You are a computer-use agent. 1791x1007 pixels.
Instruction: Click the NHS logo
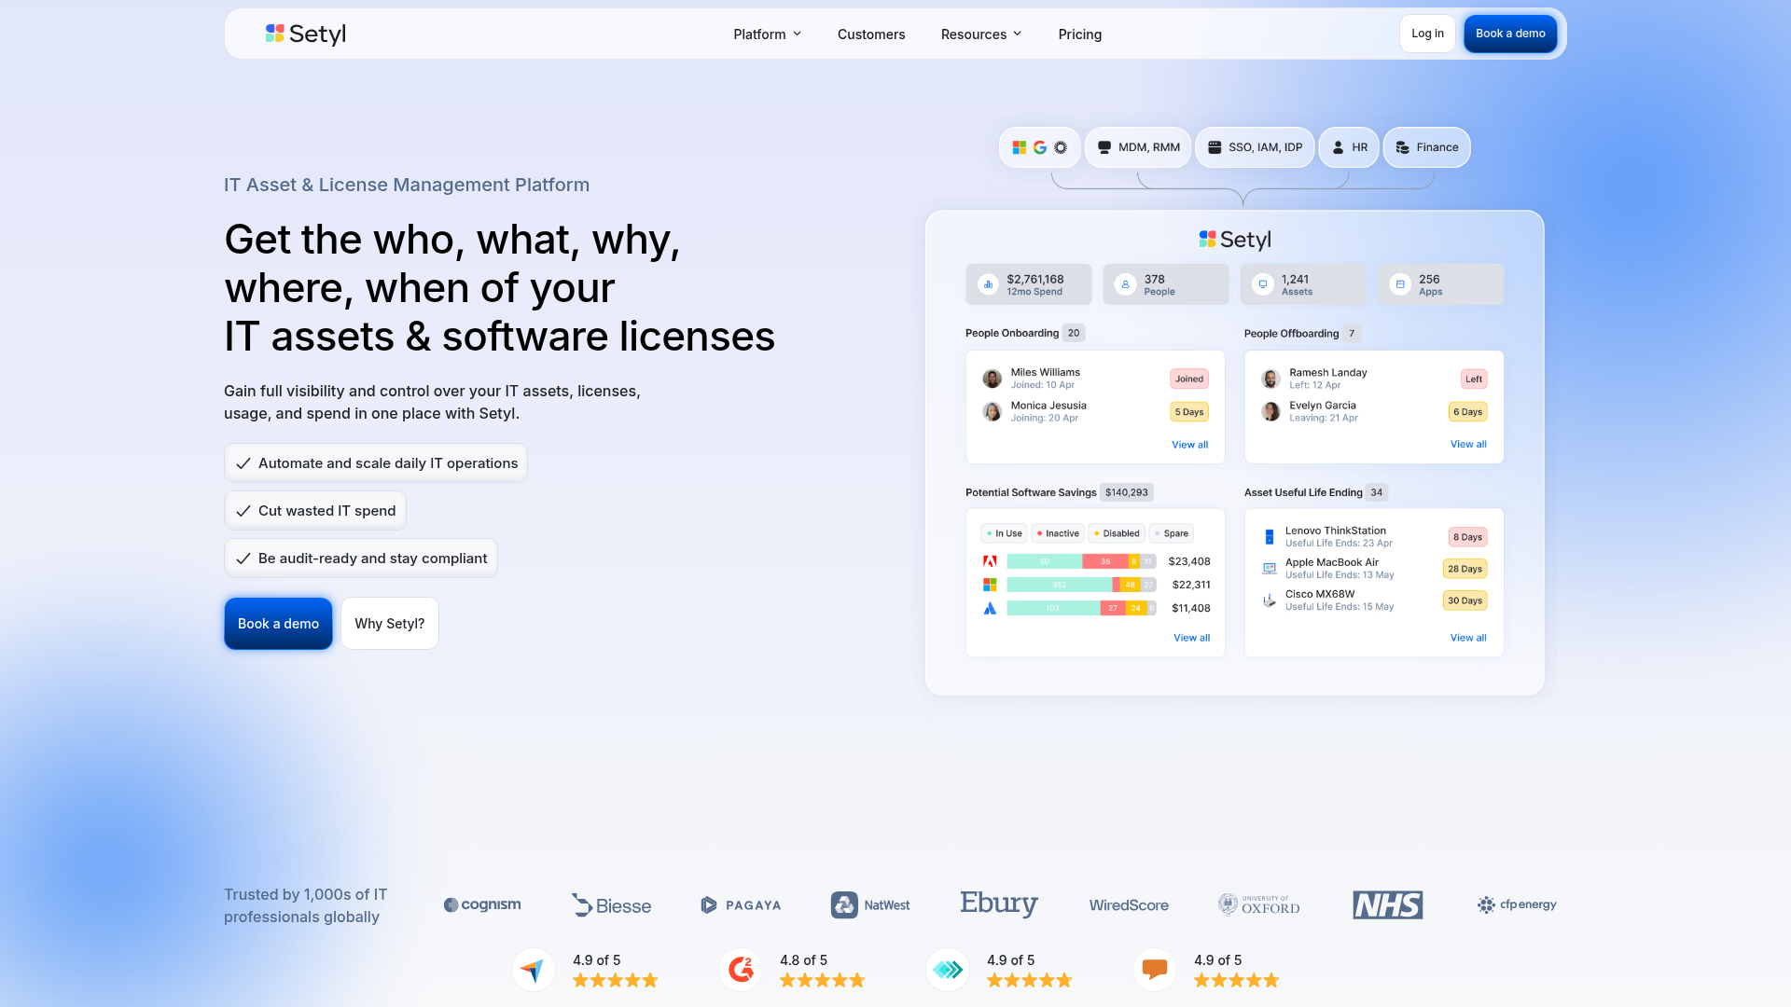tap(1388, 904)
